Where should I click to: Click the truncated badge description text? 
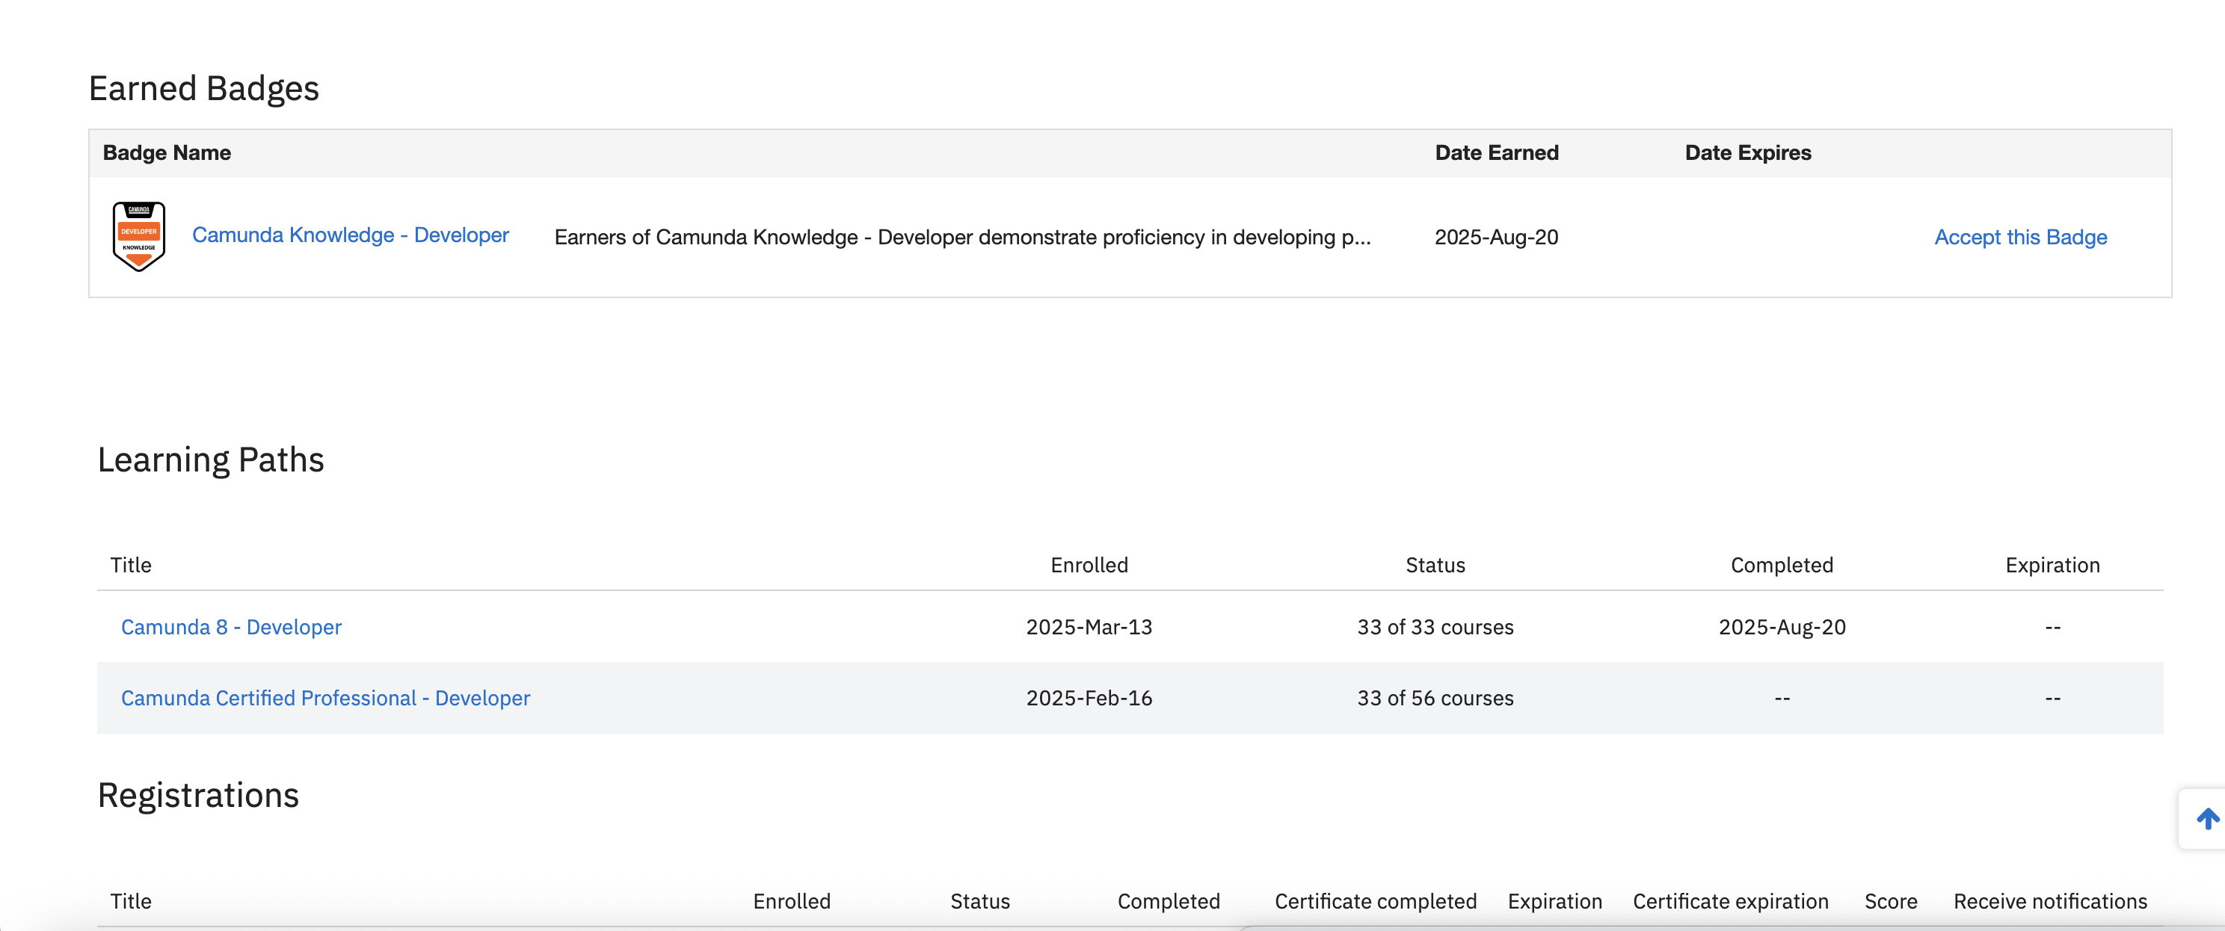(x=961, y=238)
